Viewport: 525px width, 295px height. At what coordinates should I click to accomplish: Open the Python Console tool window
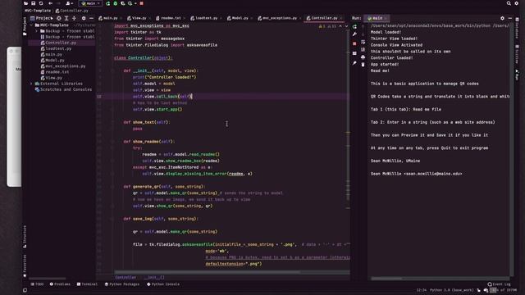pyautogui.click(x=163, y=284)
